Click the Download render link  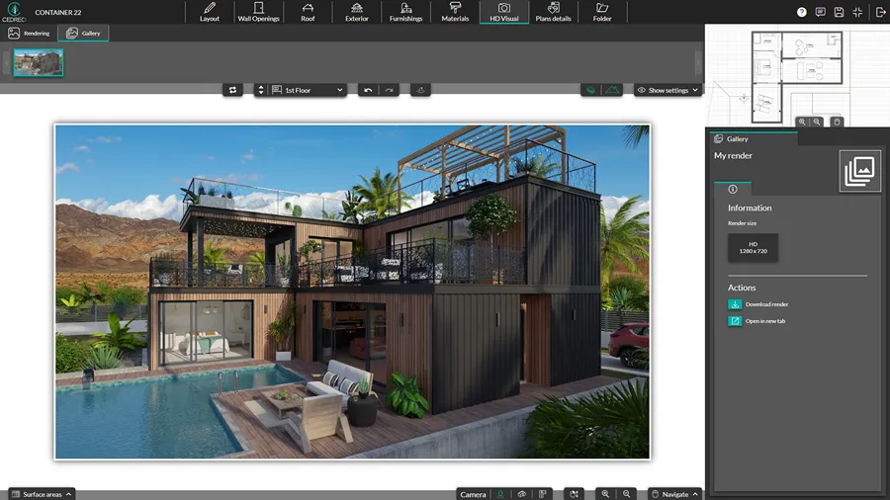[x=758, y=304]
